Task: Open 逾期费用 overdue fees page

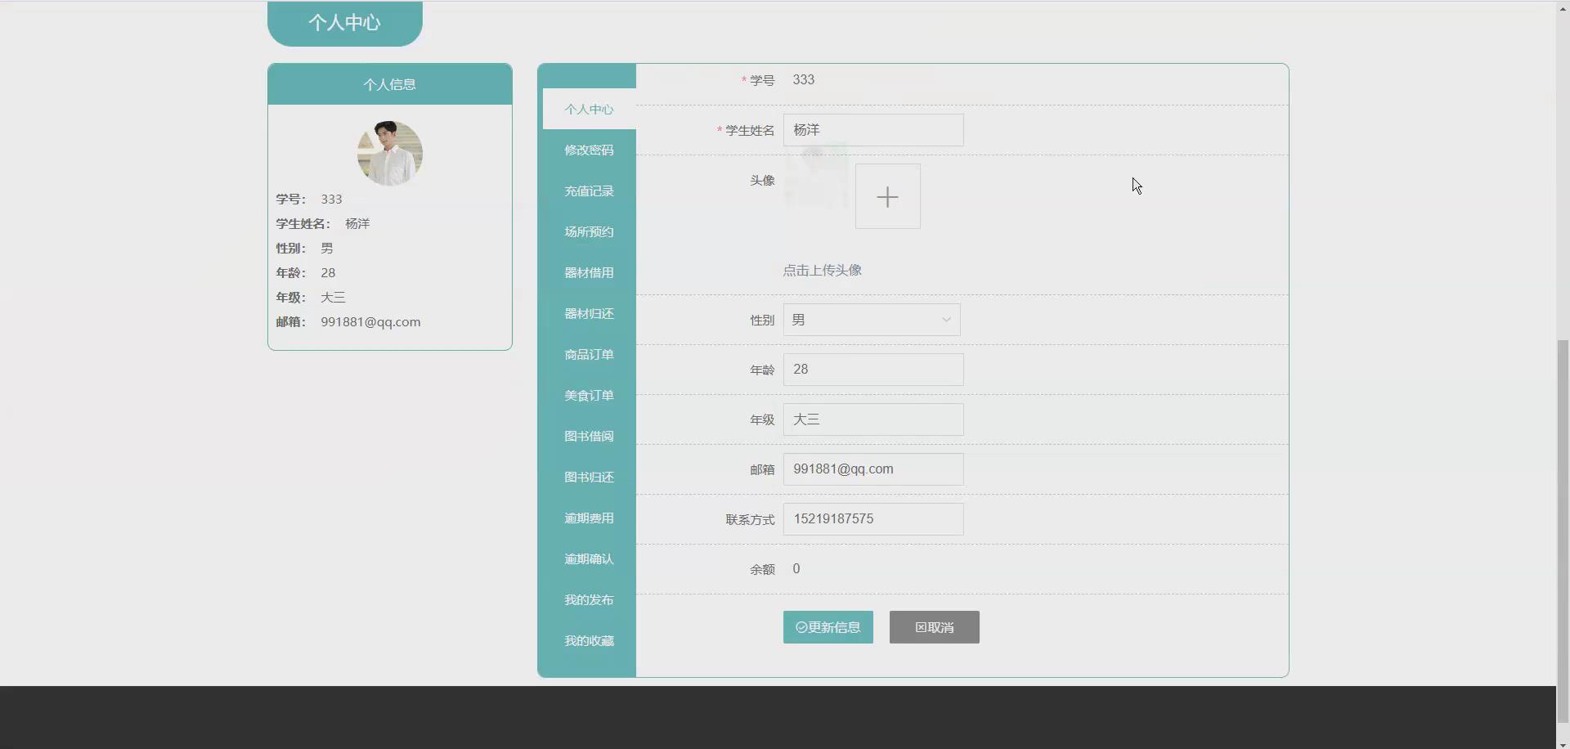Action: (588, 518)
